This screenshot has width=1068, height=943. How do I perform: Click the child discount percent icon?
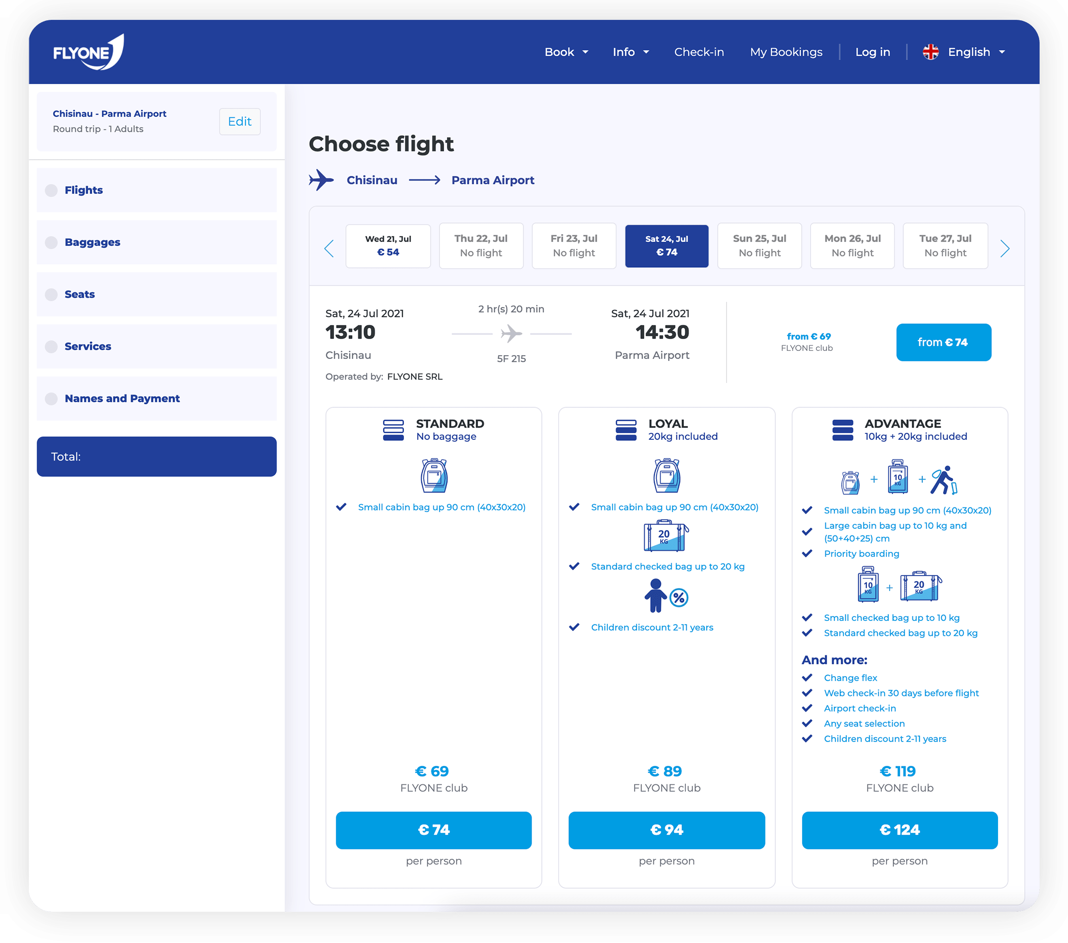coord(666,595)
